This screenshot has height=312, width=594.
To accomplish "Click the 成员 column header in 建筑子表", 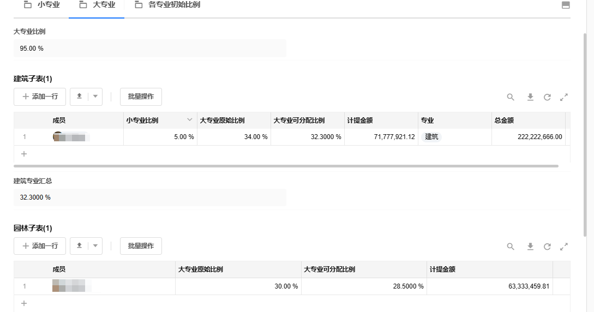I will tap(69, 121).
